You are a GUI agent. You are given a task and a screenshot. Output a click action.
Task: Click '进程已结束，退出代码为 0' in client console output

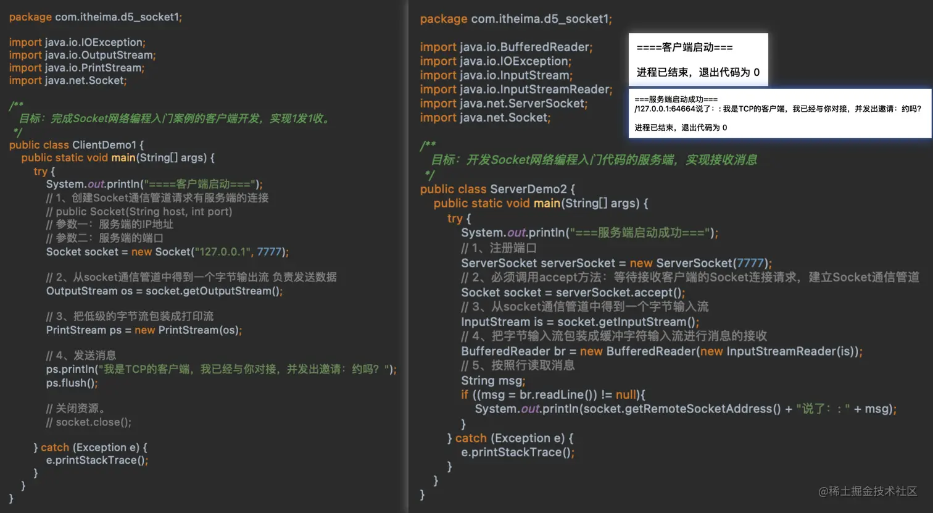(698, 72)
